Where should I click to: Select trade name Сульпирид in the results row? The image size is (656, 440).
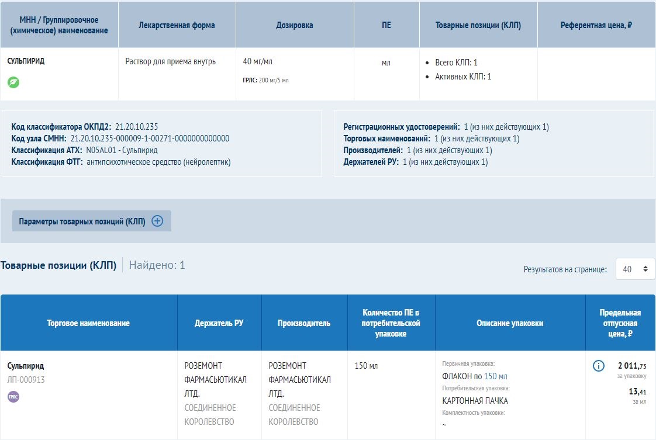[26, 366]
